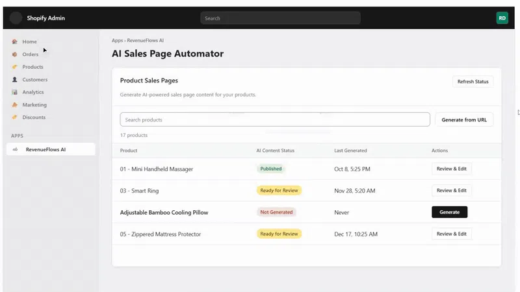Focus the top Search bar
This screenshot has height=292, width=520.
pyautogui.click(x=280, y=18)
